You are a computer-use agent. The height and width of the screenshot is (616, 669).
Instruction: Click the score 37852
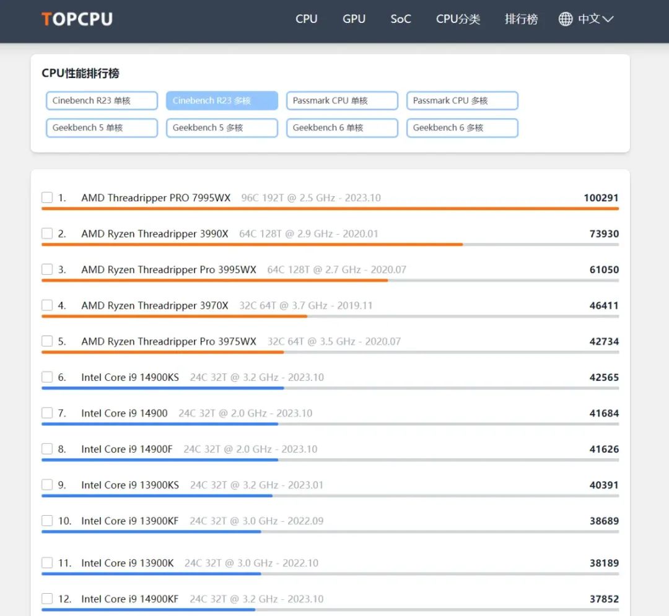point(604,599)
